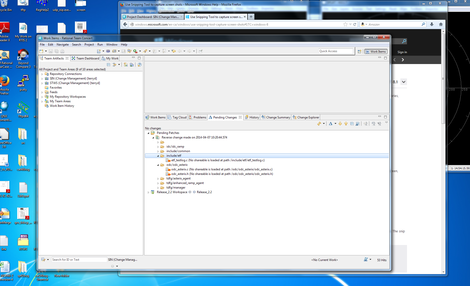Expand the Release_2.2 Workspace node
Screen dimensions: 470x286
[148, 192]
